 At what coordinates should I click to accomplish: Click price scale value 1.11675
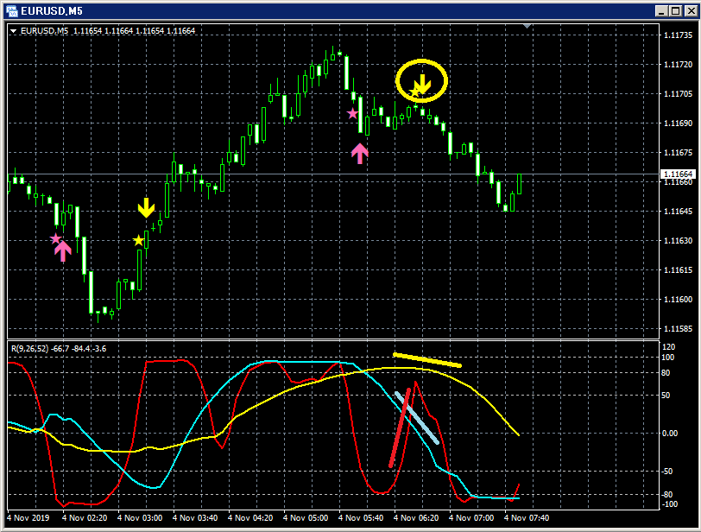[x=678, y=153]
